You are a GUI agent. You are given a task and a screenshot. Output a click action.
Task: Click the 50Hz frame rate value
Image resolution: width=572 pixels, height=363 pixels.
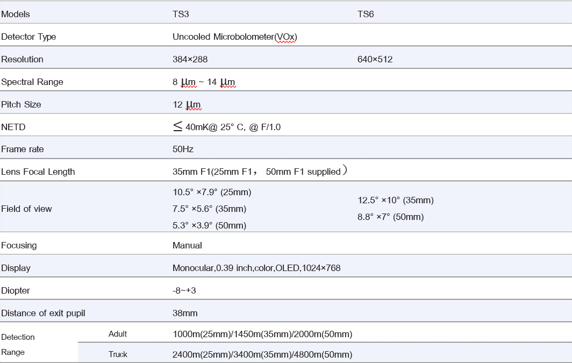click(x=183, y=149)
